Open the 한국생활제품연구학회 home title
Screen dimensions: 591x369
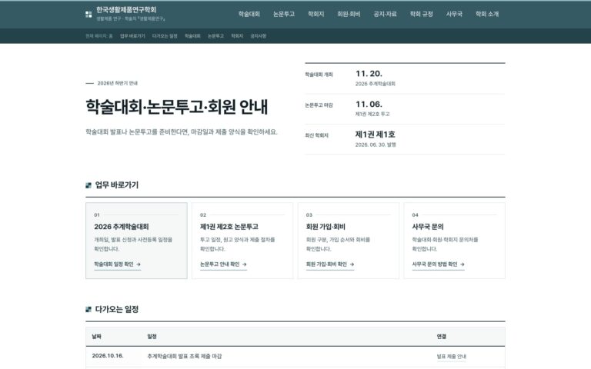[126, 10]
